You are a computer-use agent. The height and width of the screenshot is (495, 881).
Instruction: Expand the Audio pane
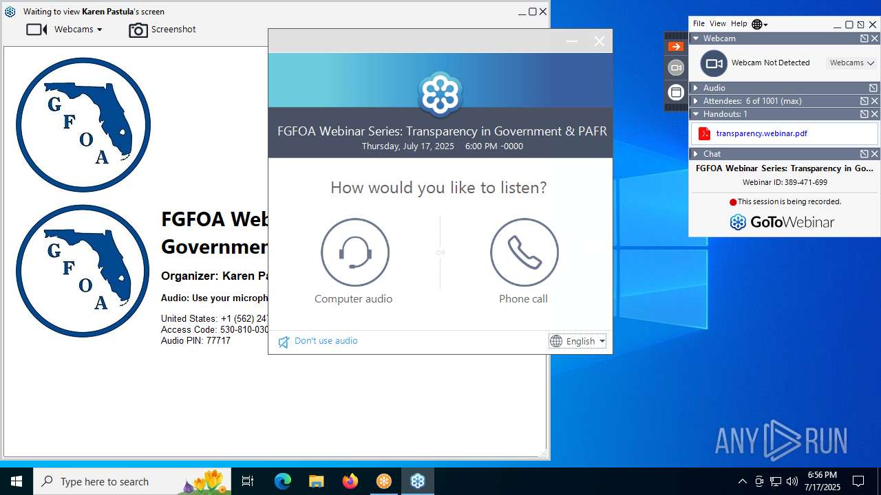pos(696,88)
